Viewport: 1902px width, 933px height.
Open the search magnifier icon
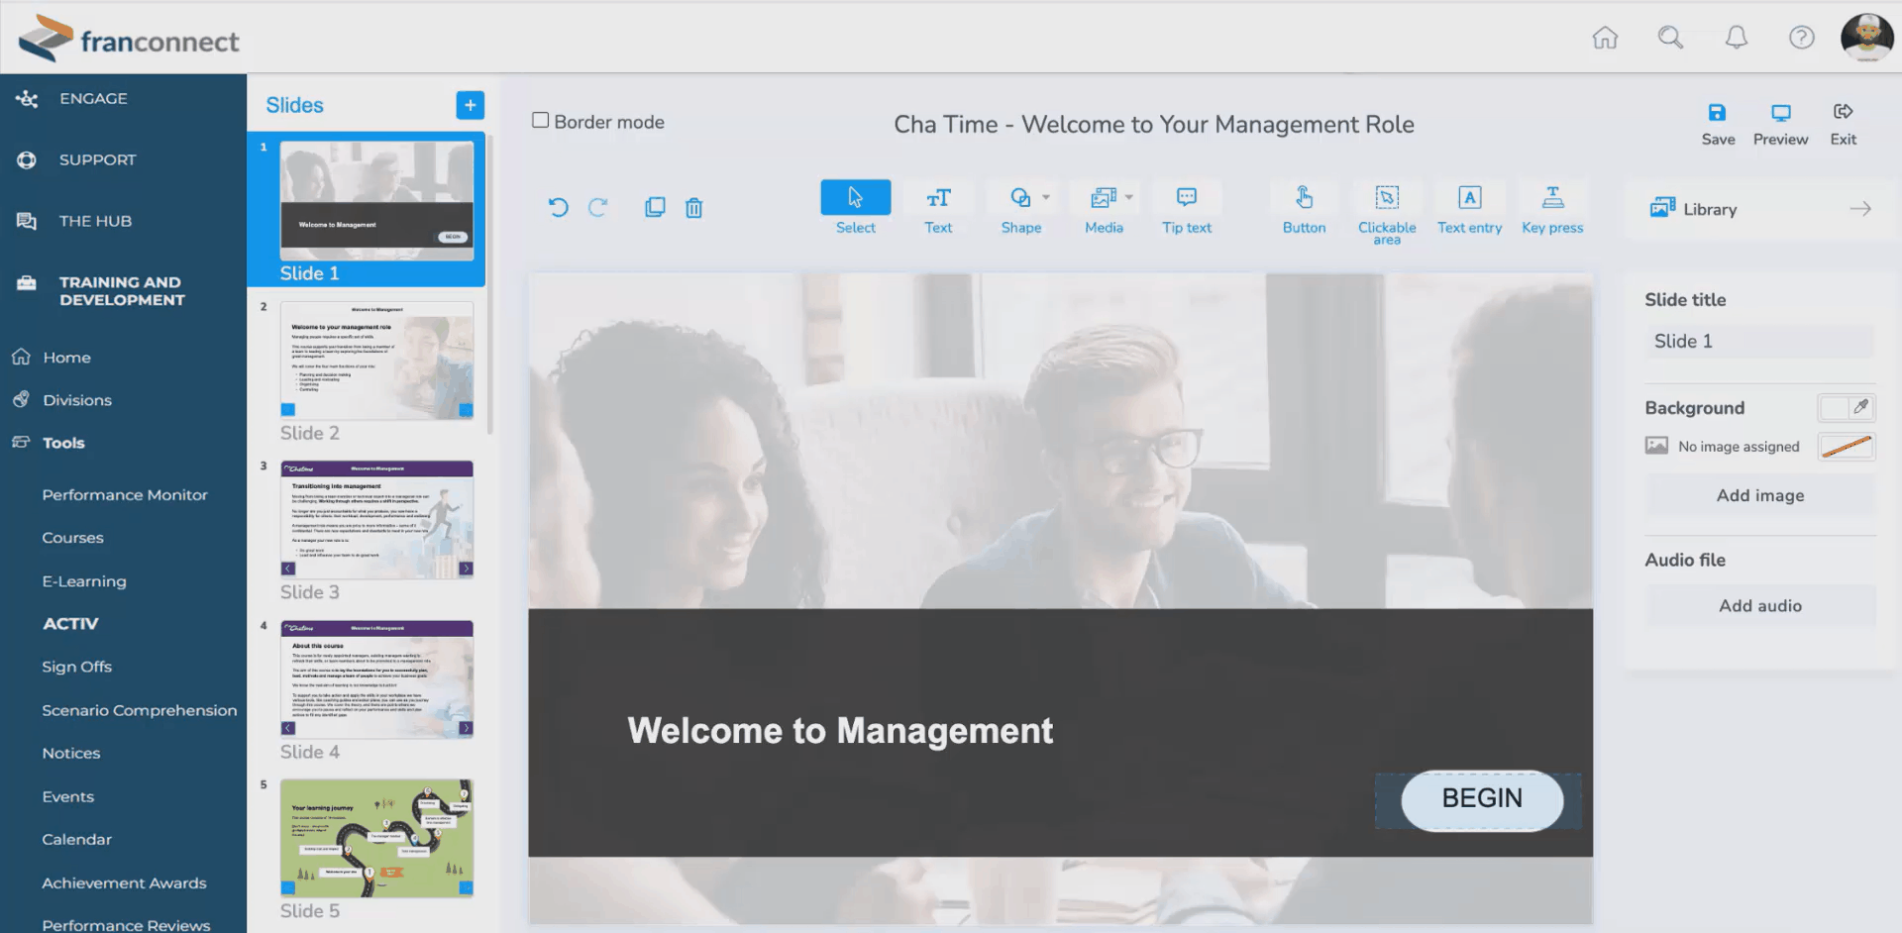click(x=1670, y=38)
